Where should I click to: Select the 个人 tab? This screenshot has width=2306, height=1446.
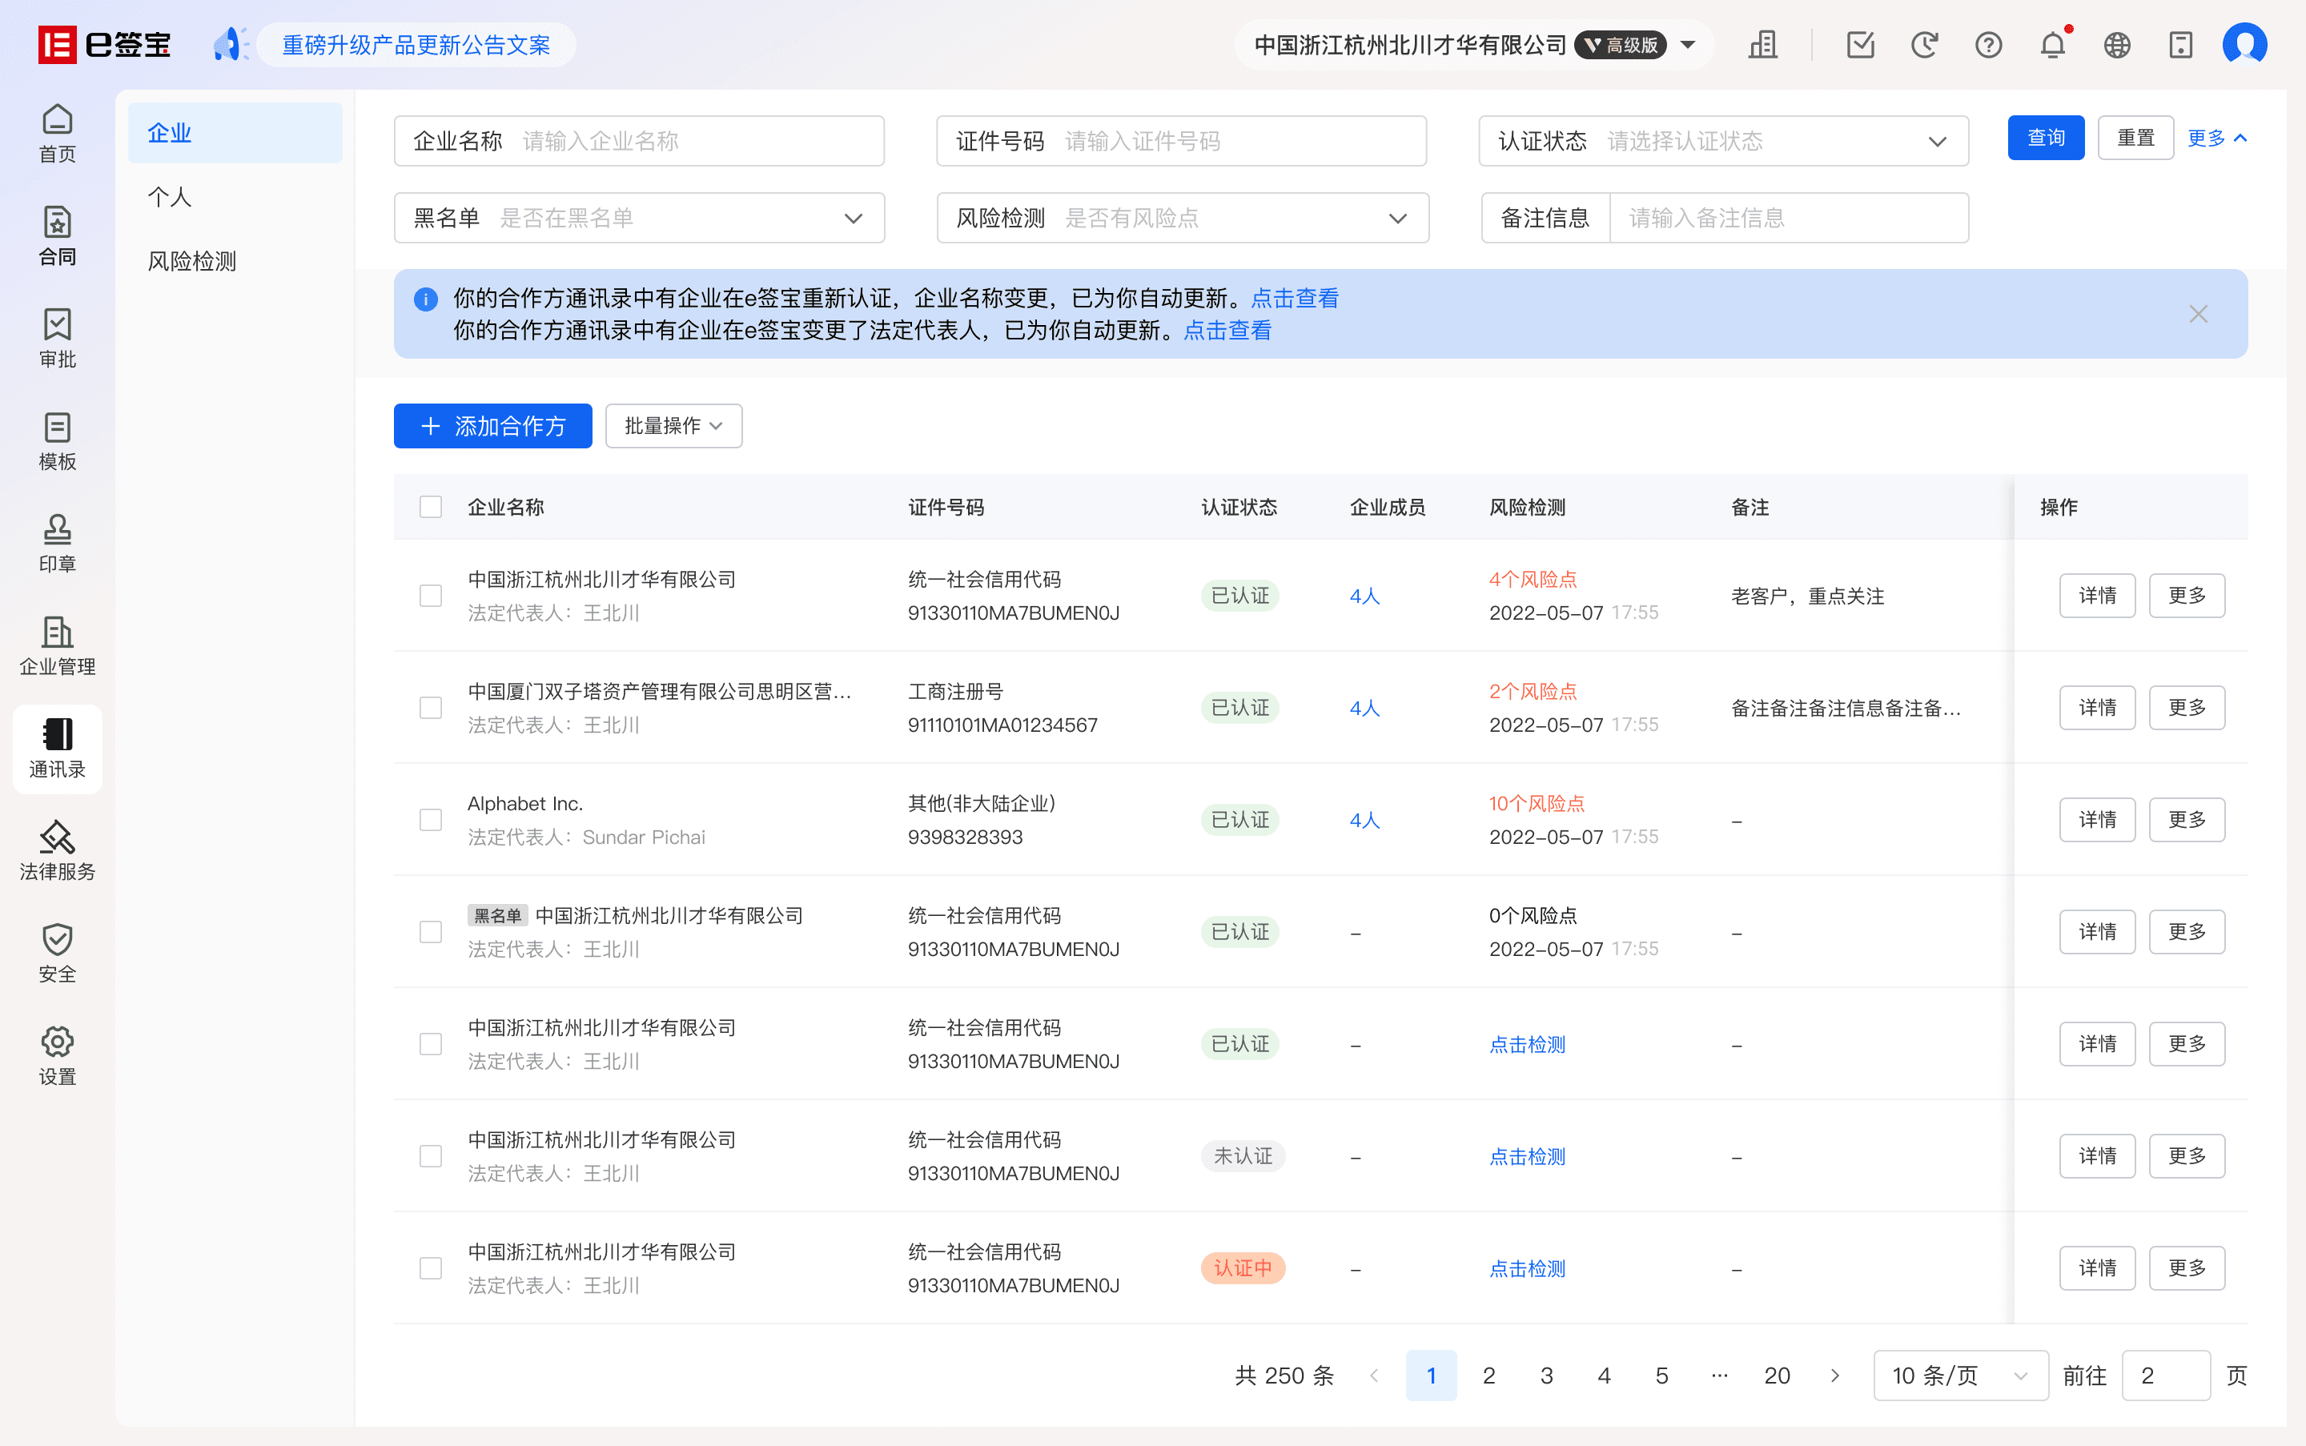(x=235, y=197)
